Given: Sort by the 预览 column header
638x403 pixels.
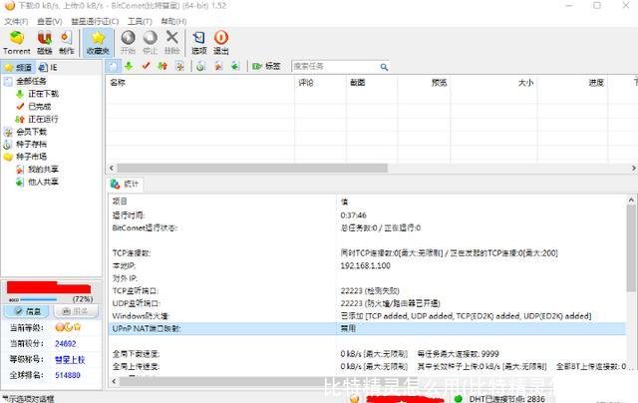Looking at the screenshot, I should [x=424, y=83].
